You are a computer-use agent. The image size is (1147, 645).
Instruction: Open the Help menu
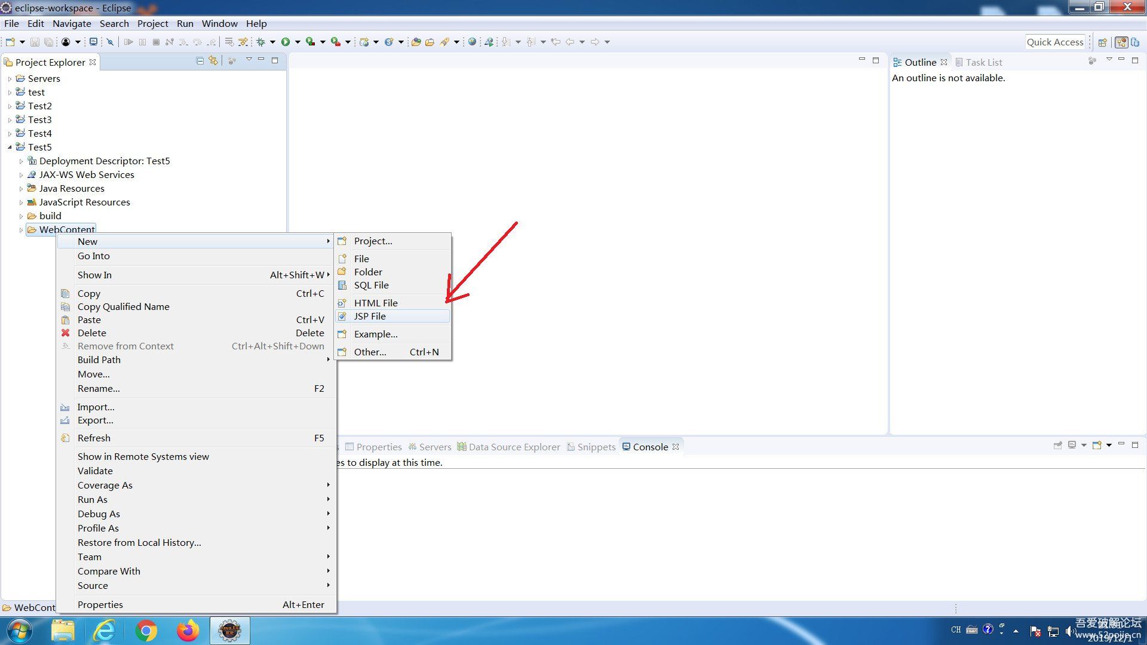click(x=256, y=24)
